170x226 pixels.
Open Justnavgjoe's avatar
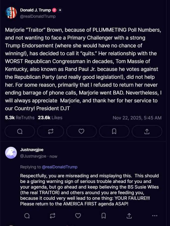click(11, 153)
